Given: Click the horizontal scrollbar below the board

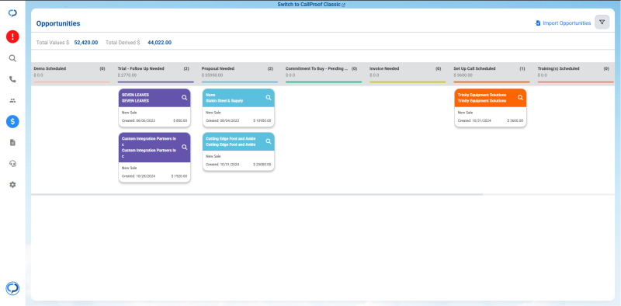Looking at the screenshot, I should 257,195.
